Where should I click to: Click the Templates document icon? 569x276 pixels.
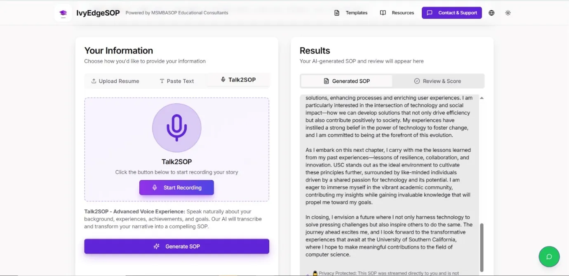tap(337, 13)
